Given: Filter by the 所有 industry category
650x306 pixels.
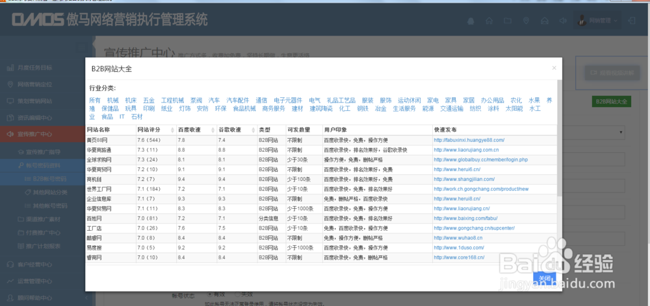Looking at the screenshot, I should 95,100.
